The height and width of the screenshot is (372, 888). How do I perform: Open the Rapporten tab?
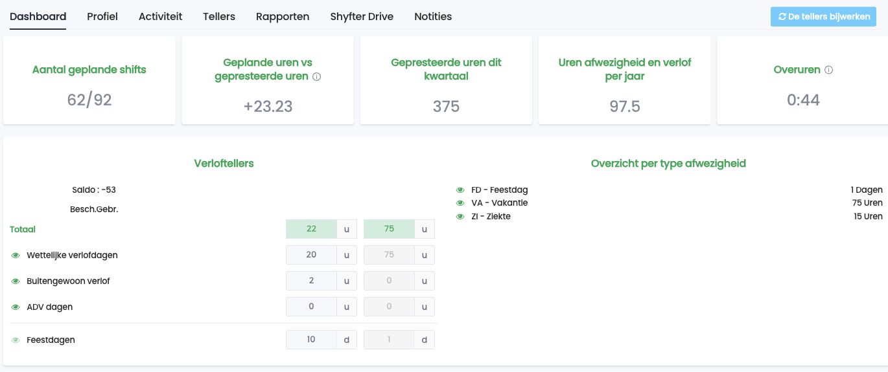point(283,16)
